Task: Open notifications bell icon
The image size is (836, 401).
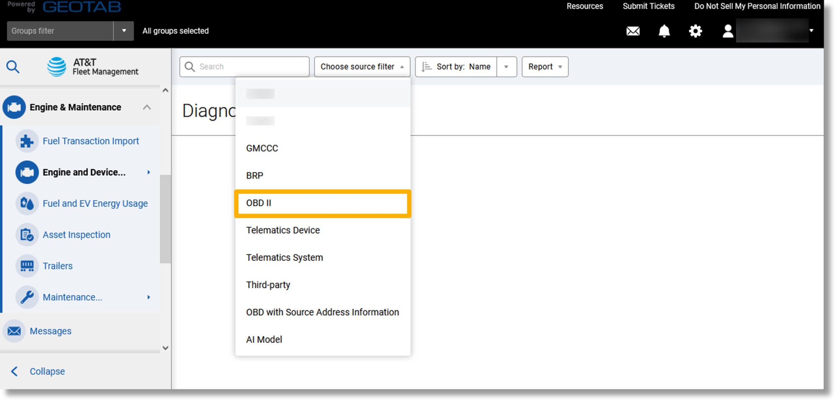Action: coord(664,31)
